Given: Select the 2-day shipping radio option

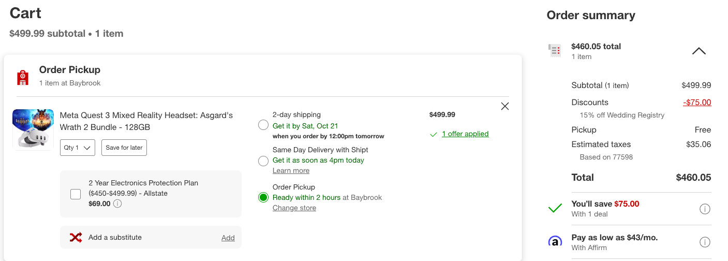Looking at the screenshot, I should click(x=263, y=125).
